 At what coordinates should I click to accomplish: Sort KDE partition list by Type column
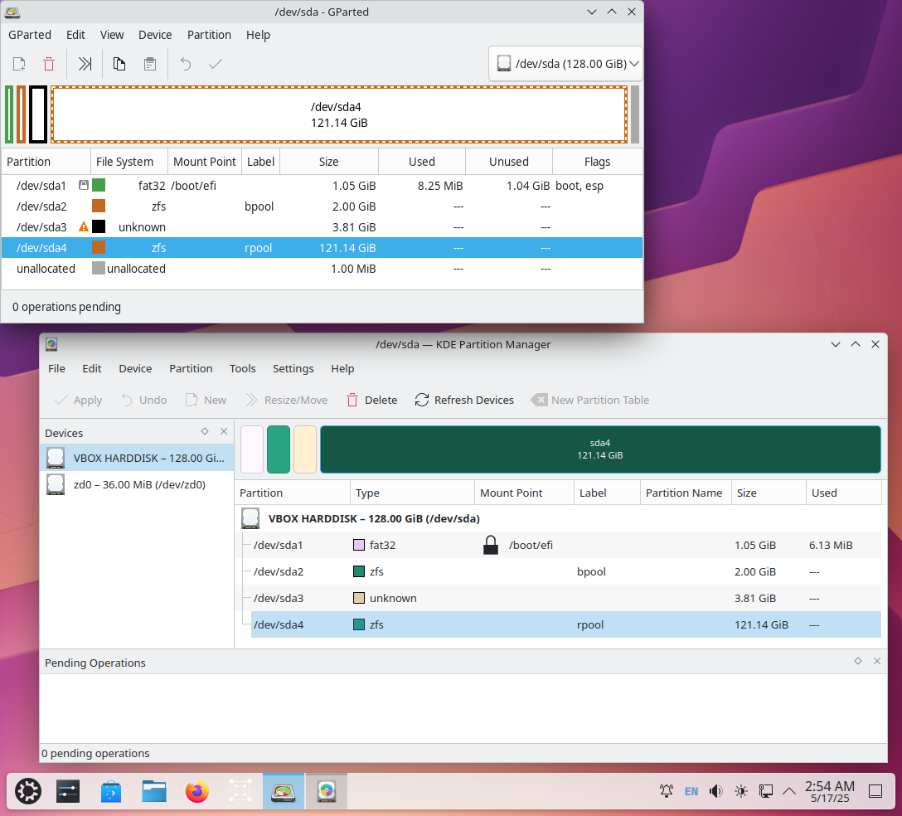[x=412, y=493]
